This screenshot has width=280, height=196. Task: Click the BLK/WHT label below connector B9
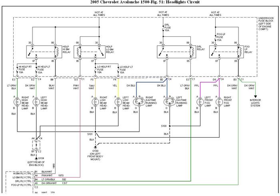click(52, 87)
